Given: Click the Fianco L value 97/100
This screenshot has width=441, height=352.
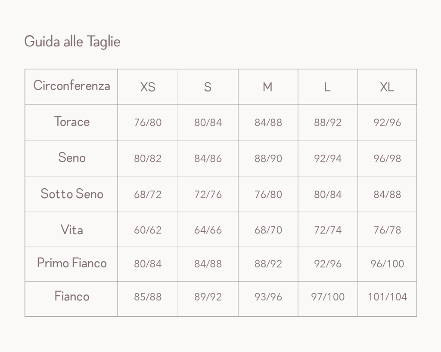Looking at the screenshot, I should click(x=328, y=297).
